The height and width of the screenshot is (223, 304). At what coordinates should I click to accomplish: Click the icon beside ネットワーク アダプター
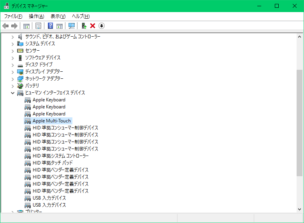(20, 79)
